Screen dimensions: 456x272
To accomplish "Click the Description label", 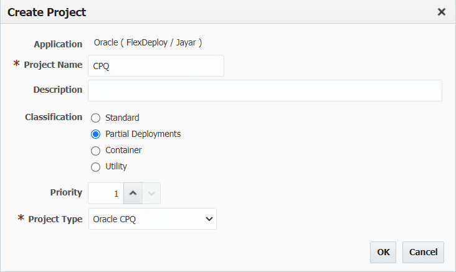I will [58, 90].
